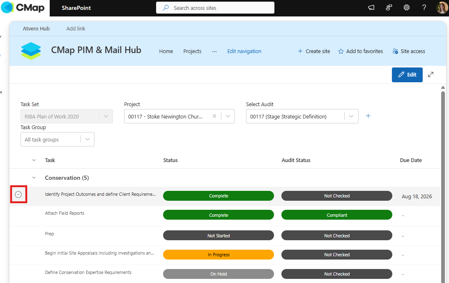Screen dimensions: 449x283
Task: Open the Prep task
Action: 49,234
